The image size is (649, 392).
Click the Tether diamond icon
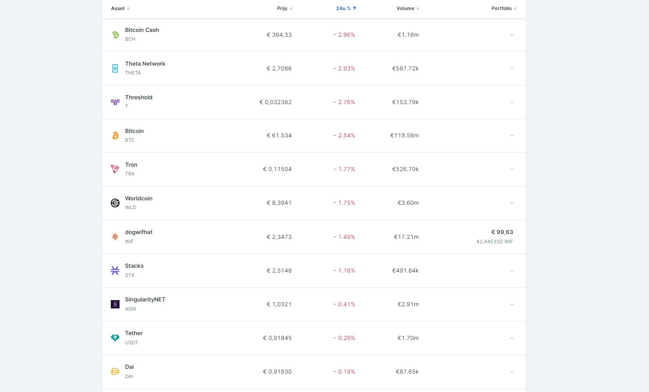[115, 338]
